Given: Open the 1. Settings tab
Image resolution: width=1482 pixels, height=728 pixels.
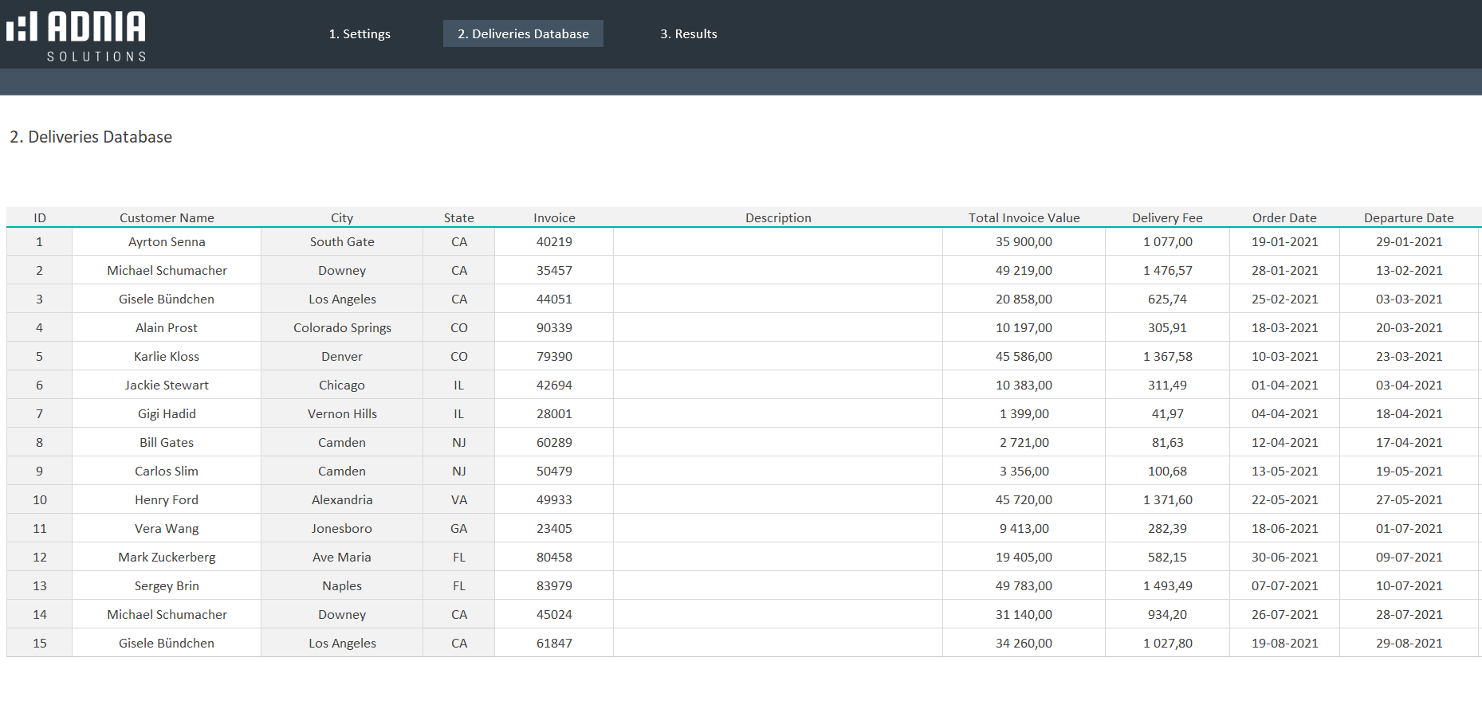Looking at the screenshot, I should [x=360, y=33].
